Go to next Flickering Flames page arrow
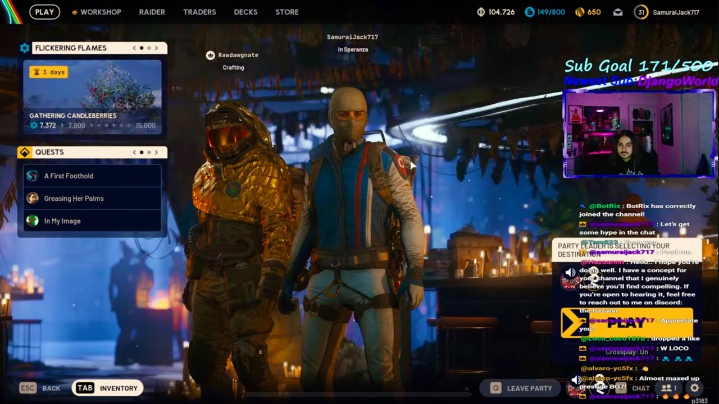The width and height of the screenshot is (719, 404). pyautogui.click(x=156, y=48)
